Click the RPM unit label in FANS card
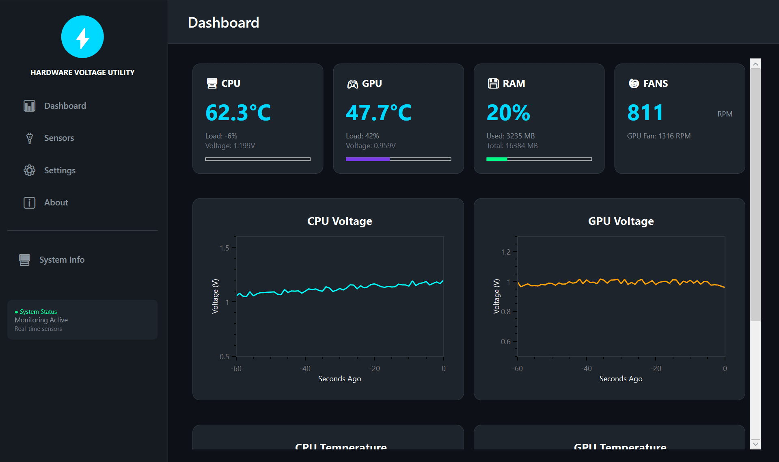Screen dimensions: 779x462 (x=725, y=114)
